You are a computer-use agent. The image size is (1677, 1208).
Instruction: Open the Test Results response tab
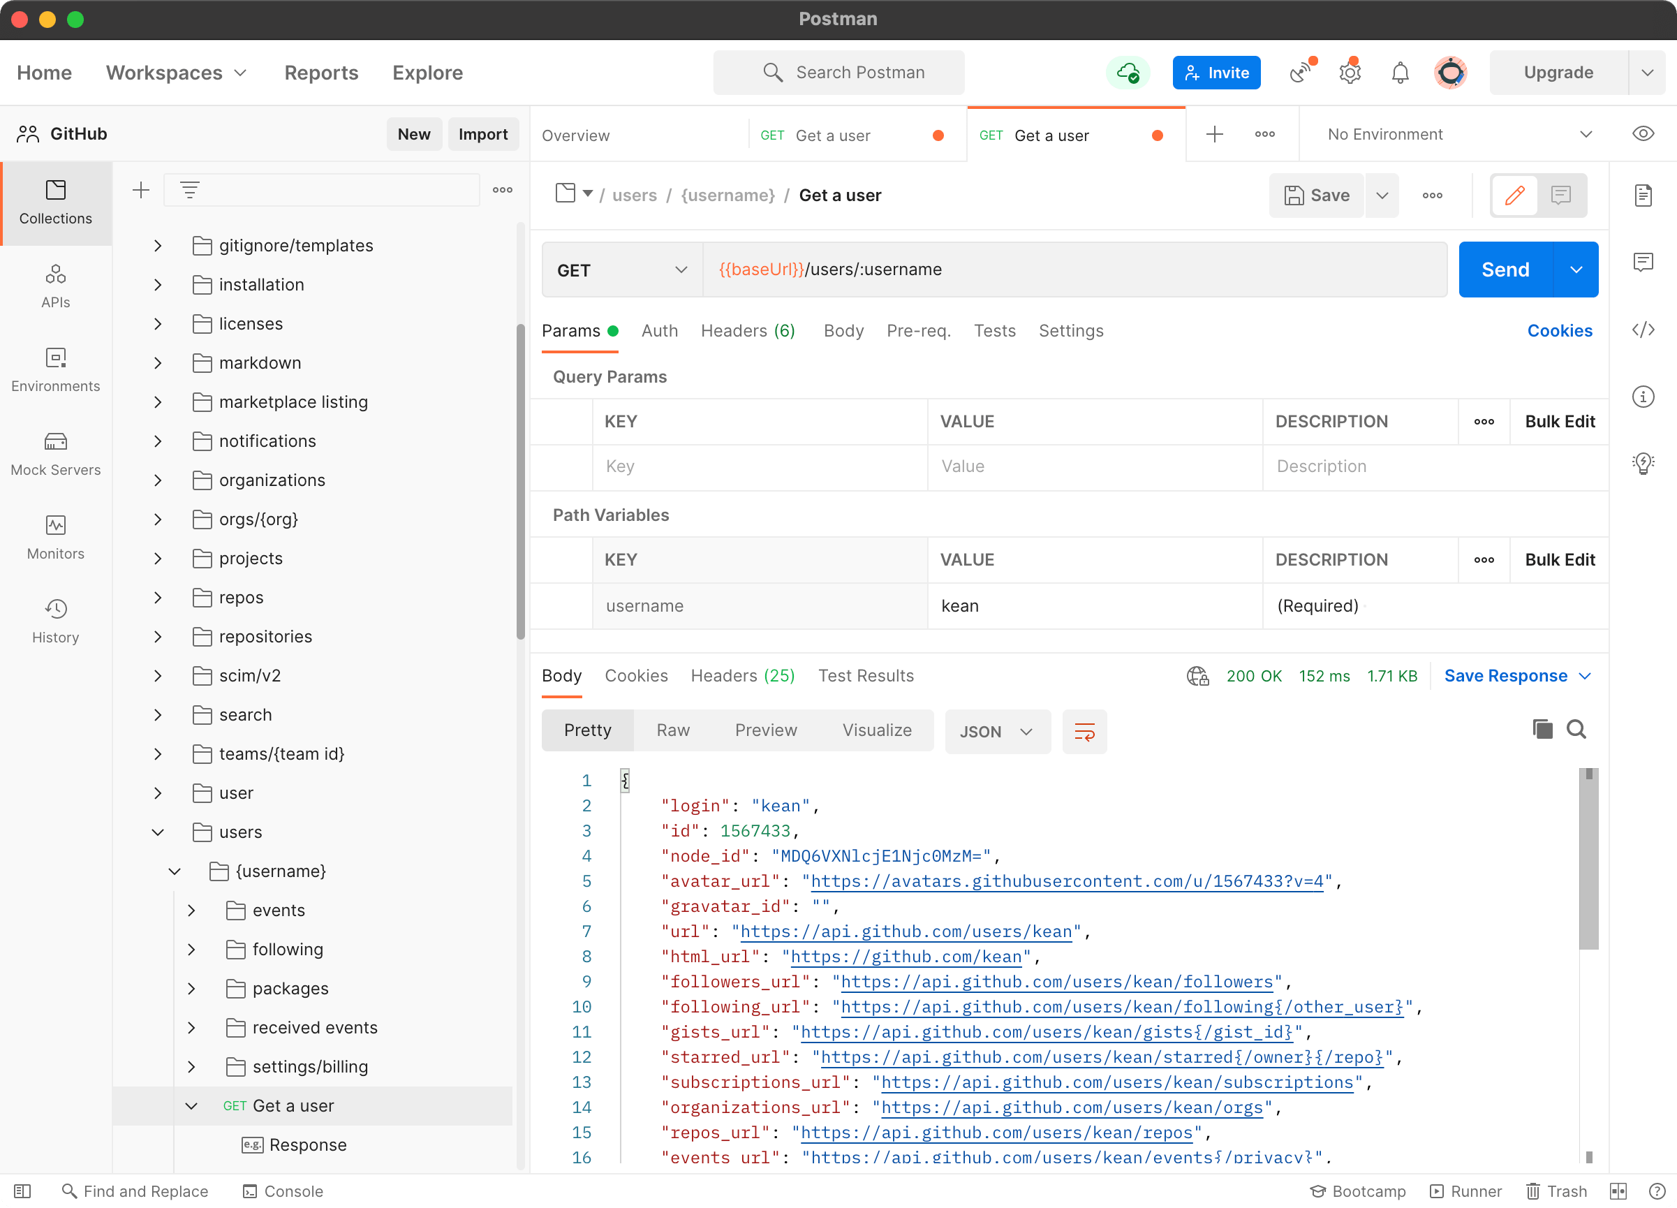[865, 676]
